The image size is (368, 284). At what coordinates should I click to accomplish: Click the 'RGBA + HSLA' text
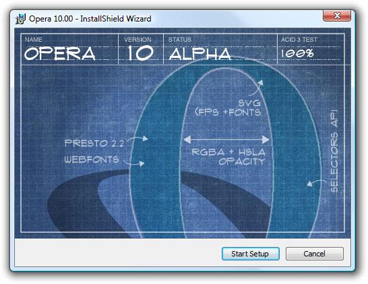pos(228,152)
